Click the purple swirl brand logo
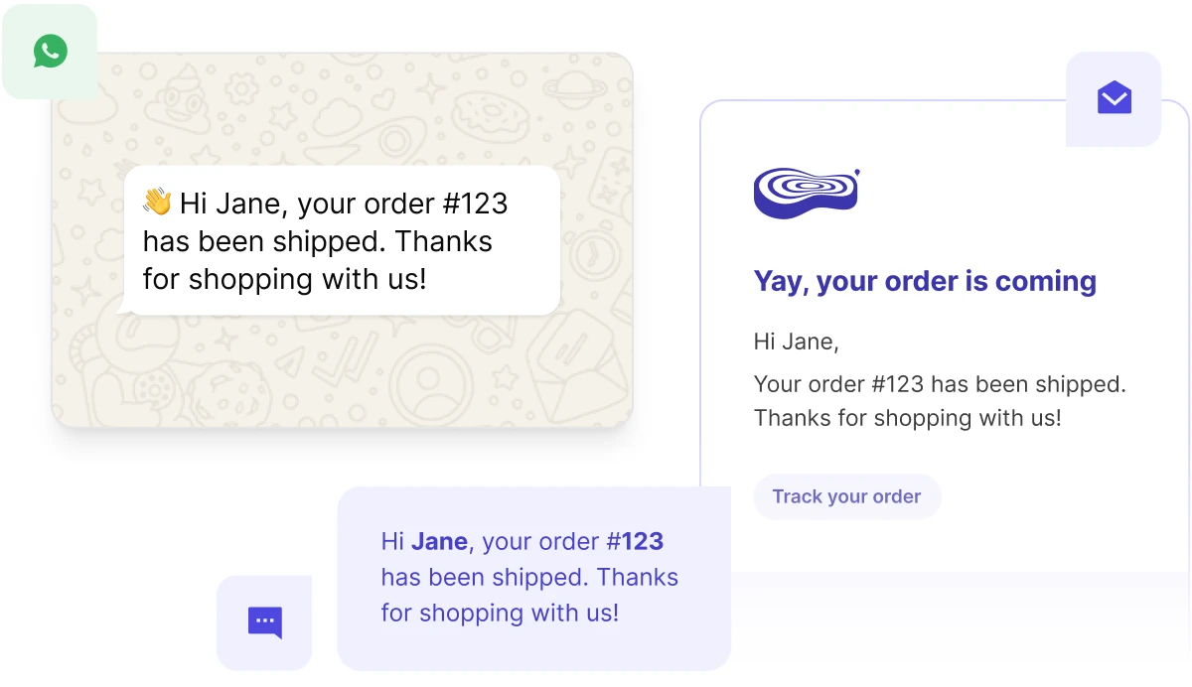Image resolution: width=1192 pixels, height=687 pixels. pyautogui.click(x=807, y=193)
